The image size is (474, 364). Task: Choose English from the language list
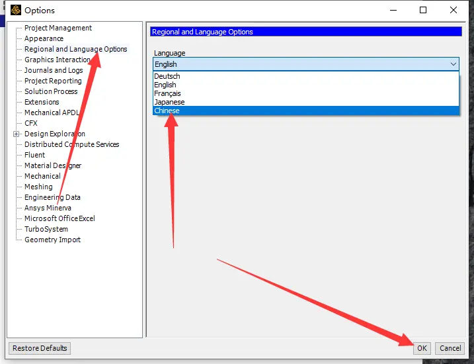[306, 85]
